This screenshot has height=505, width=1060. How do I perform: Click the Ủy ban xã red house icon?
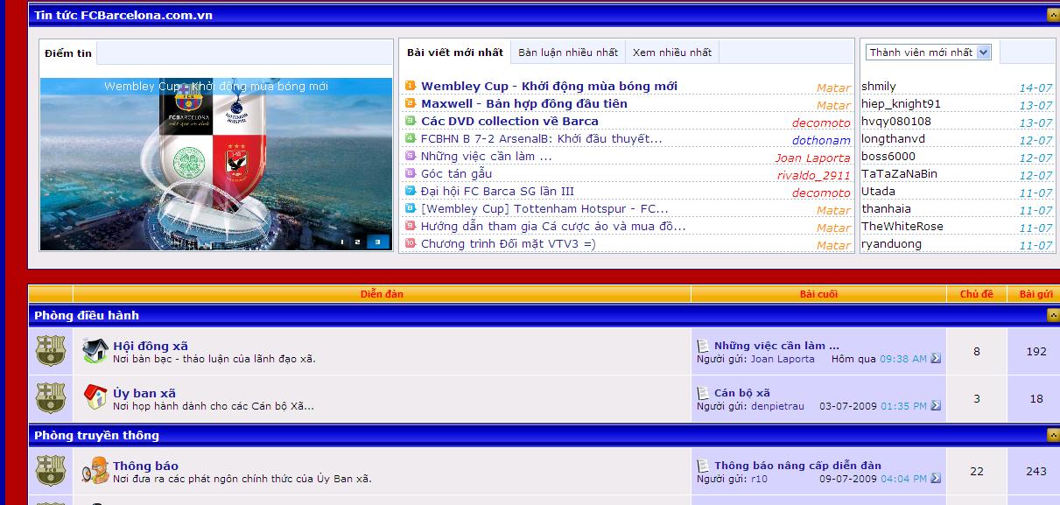(x=95, y=398)
